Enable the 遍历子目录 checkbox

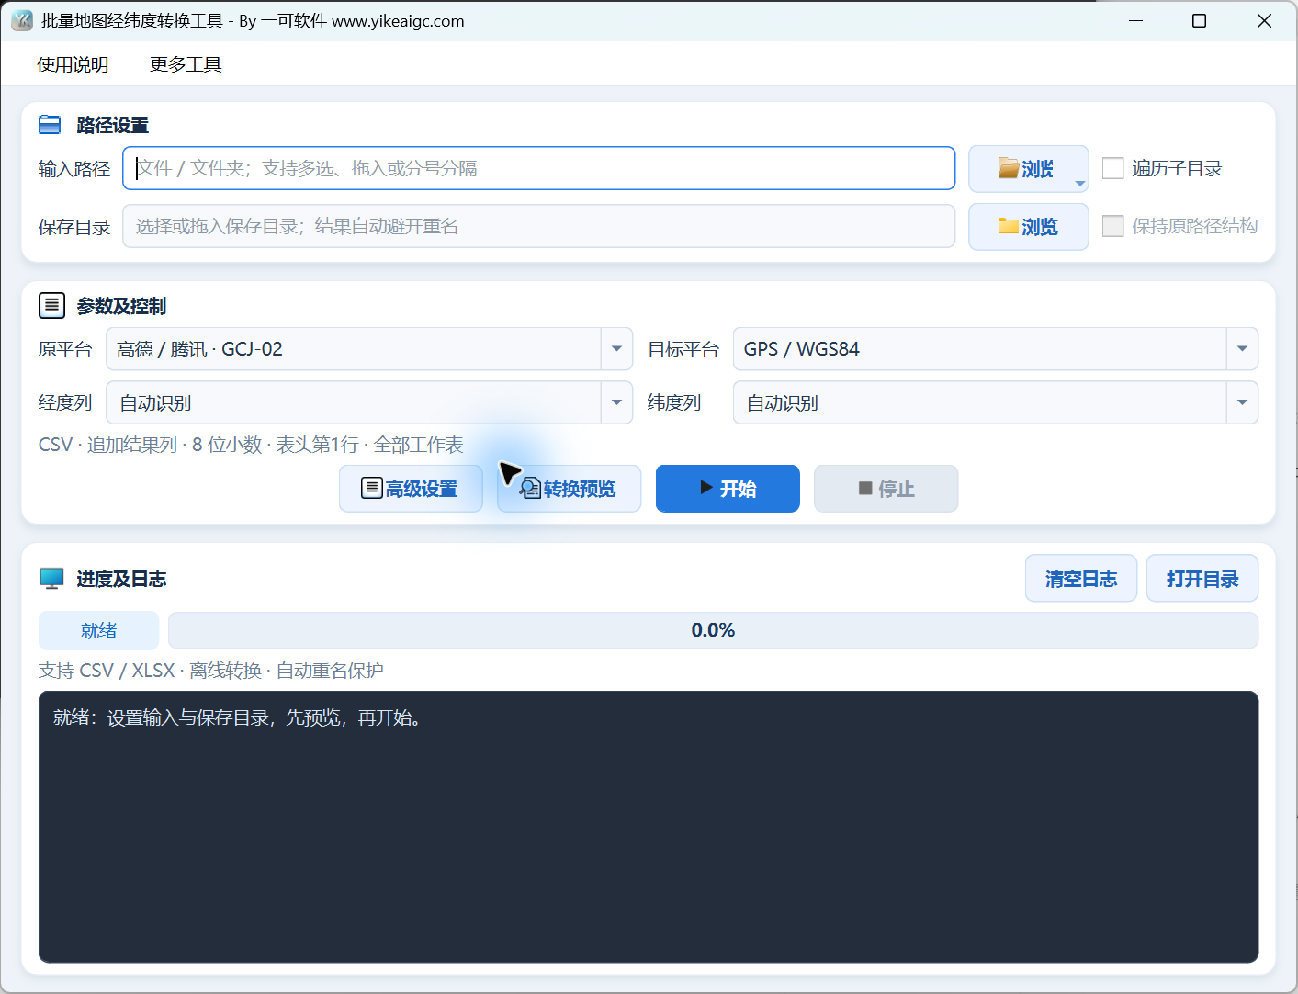tap(1112, 168)
